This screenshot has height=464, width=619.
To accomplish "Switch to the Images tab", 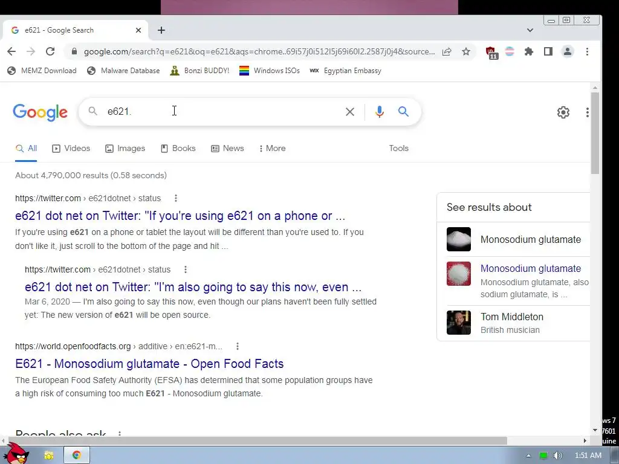I will pos(125,149).
